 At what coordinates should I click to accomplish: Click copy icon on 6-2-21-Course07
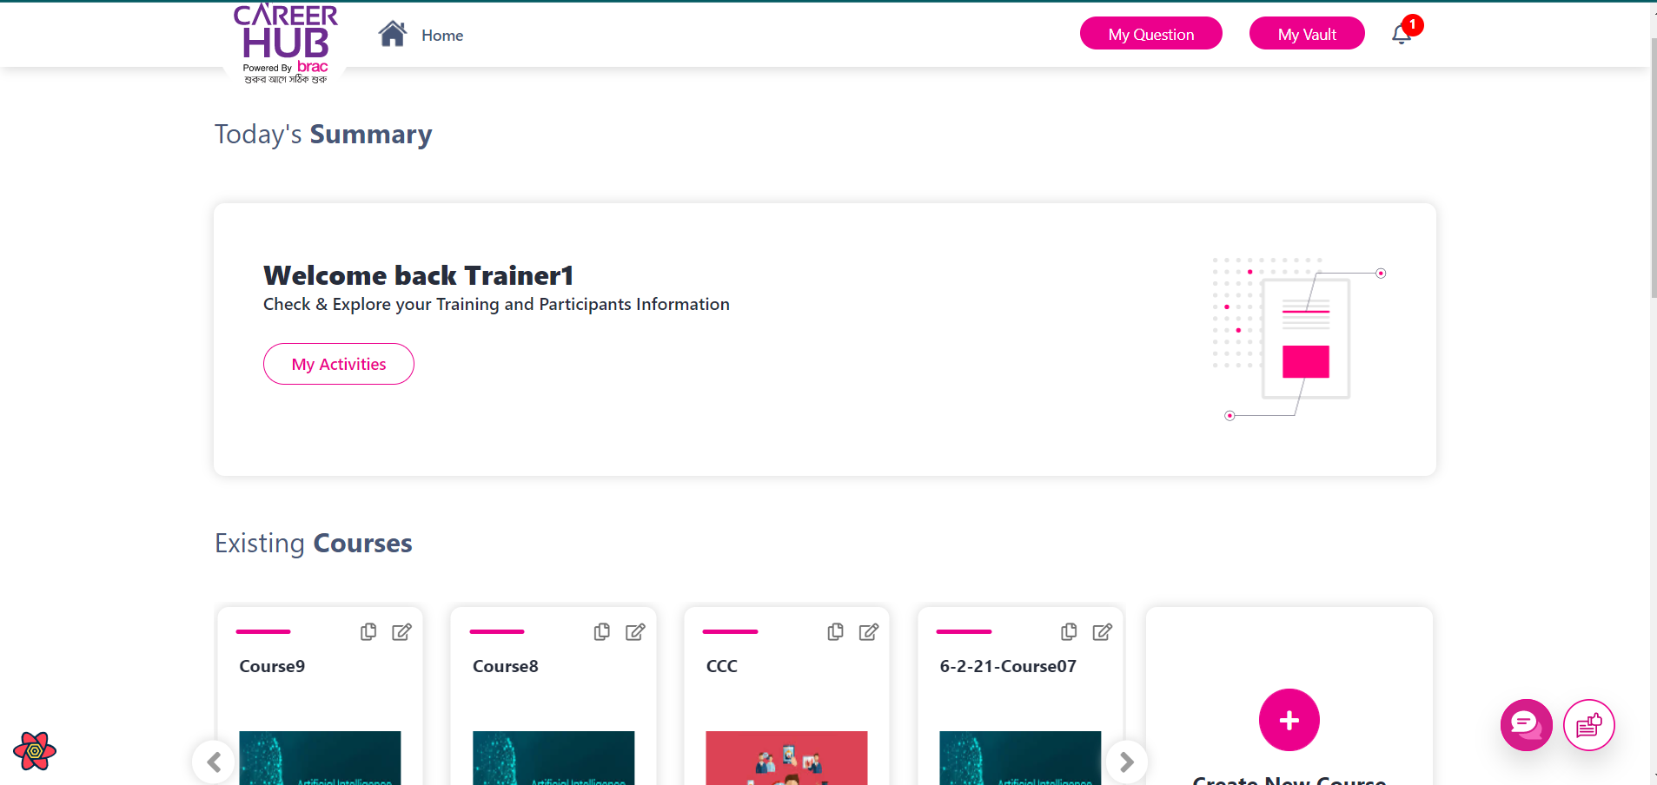click(x=1069, y=632)
